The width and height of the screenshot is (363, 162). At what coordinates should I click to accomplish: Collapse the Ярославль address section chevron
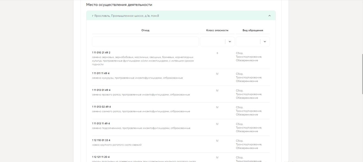point(269,16)
